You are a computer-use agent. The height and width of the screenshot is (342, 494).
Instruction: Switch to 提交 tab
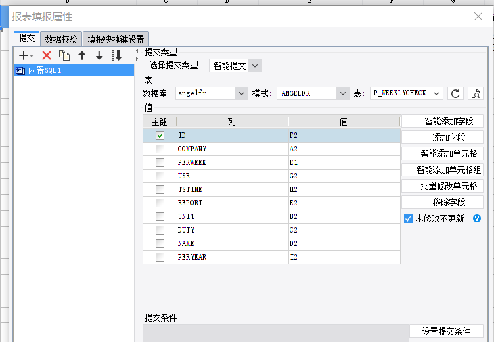tap(26, 39)
